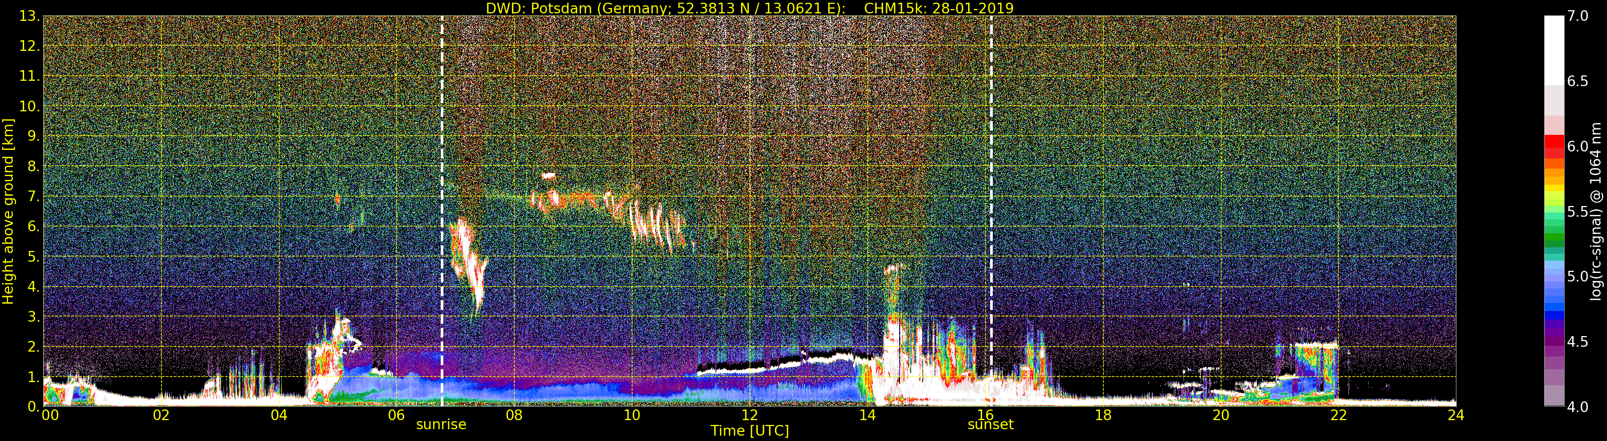This screenshot has width=1607, height=441.
Task: Click the height axis tick '8.'
Action: (x=33, y=166)
